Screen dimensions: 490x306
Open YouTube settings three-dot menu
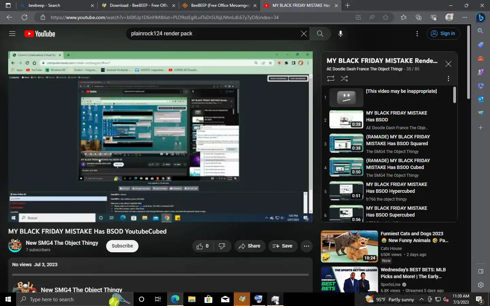[x=417, y=34]
